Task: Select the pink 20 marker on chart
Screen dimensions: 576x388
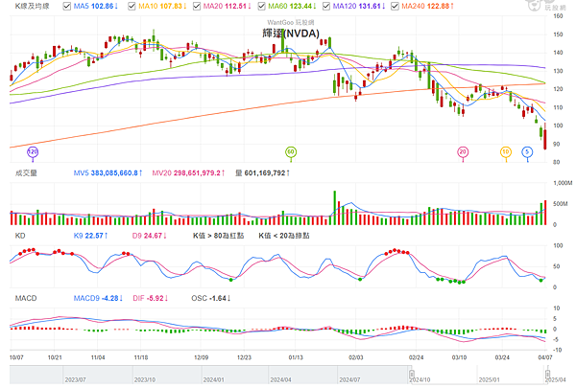Action: point(463,151)
